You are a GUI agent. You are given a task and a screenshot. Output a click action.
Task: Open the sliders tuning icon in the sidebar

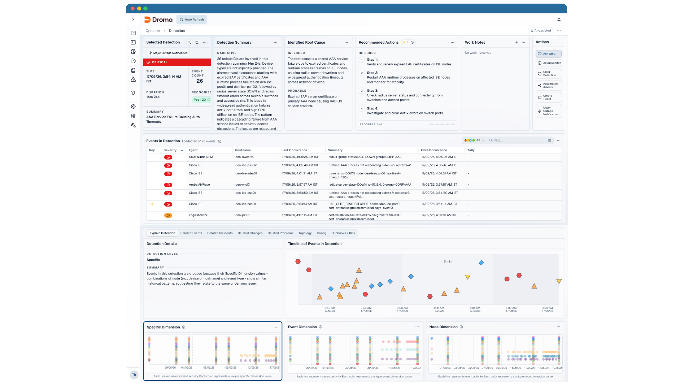[133, 116]
